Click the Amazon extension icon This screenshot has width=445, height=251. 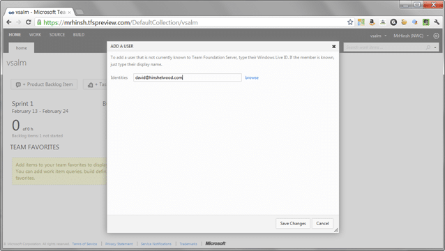(372, 22)
